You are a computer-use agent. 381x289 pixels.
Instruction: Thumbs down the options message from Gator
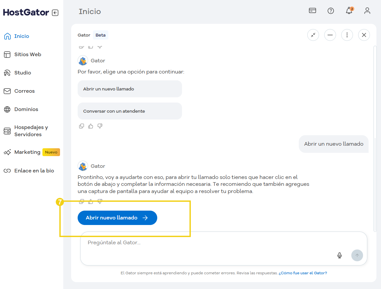pos(100,126)
